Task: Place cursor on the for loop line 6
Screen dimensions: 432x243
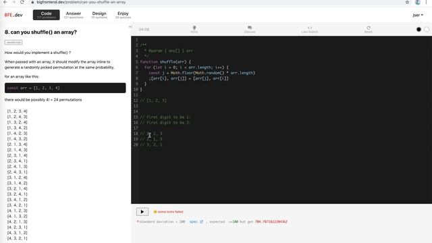Action: coord(186,67)
